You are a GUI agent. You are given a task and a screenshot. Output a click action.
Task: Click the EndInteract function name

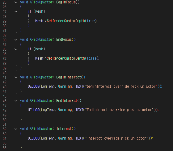pos(67,101)
